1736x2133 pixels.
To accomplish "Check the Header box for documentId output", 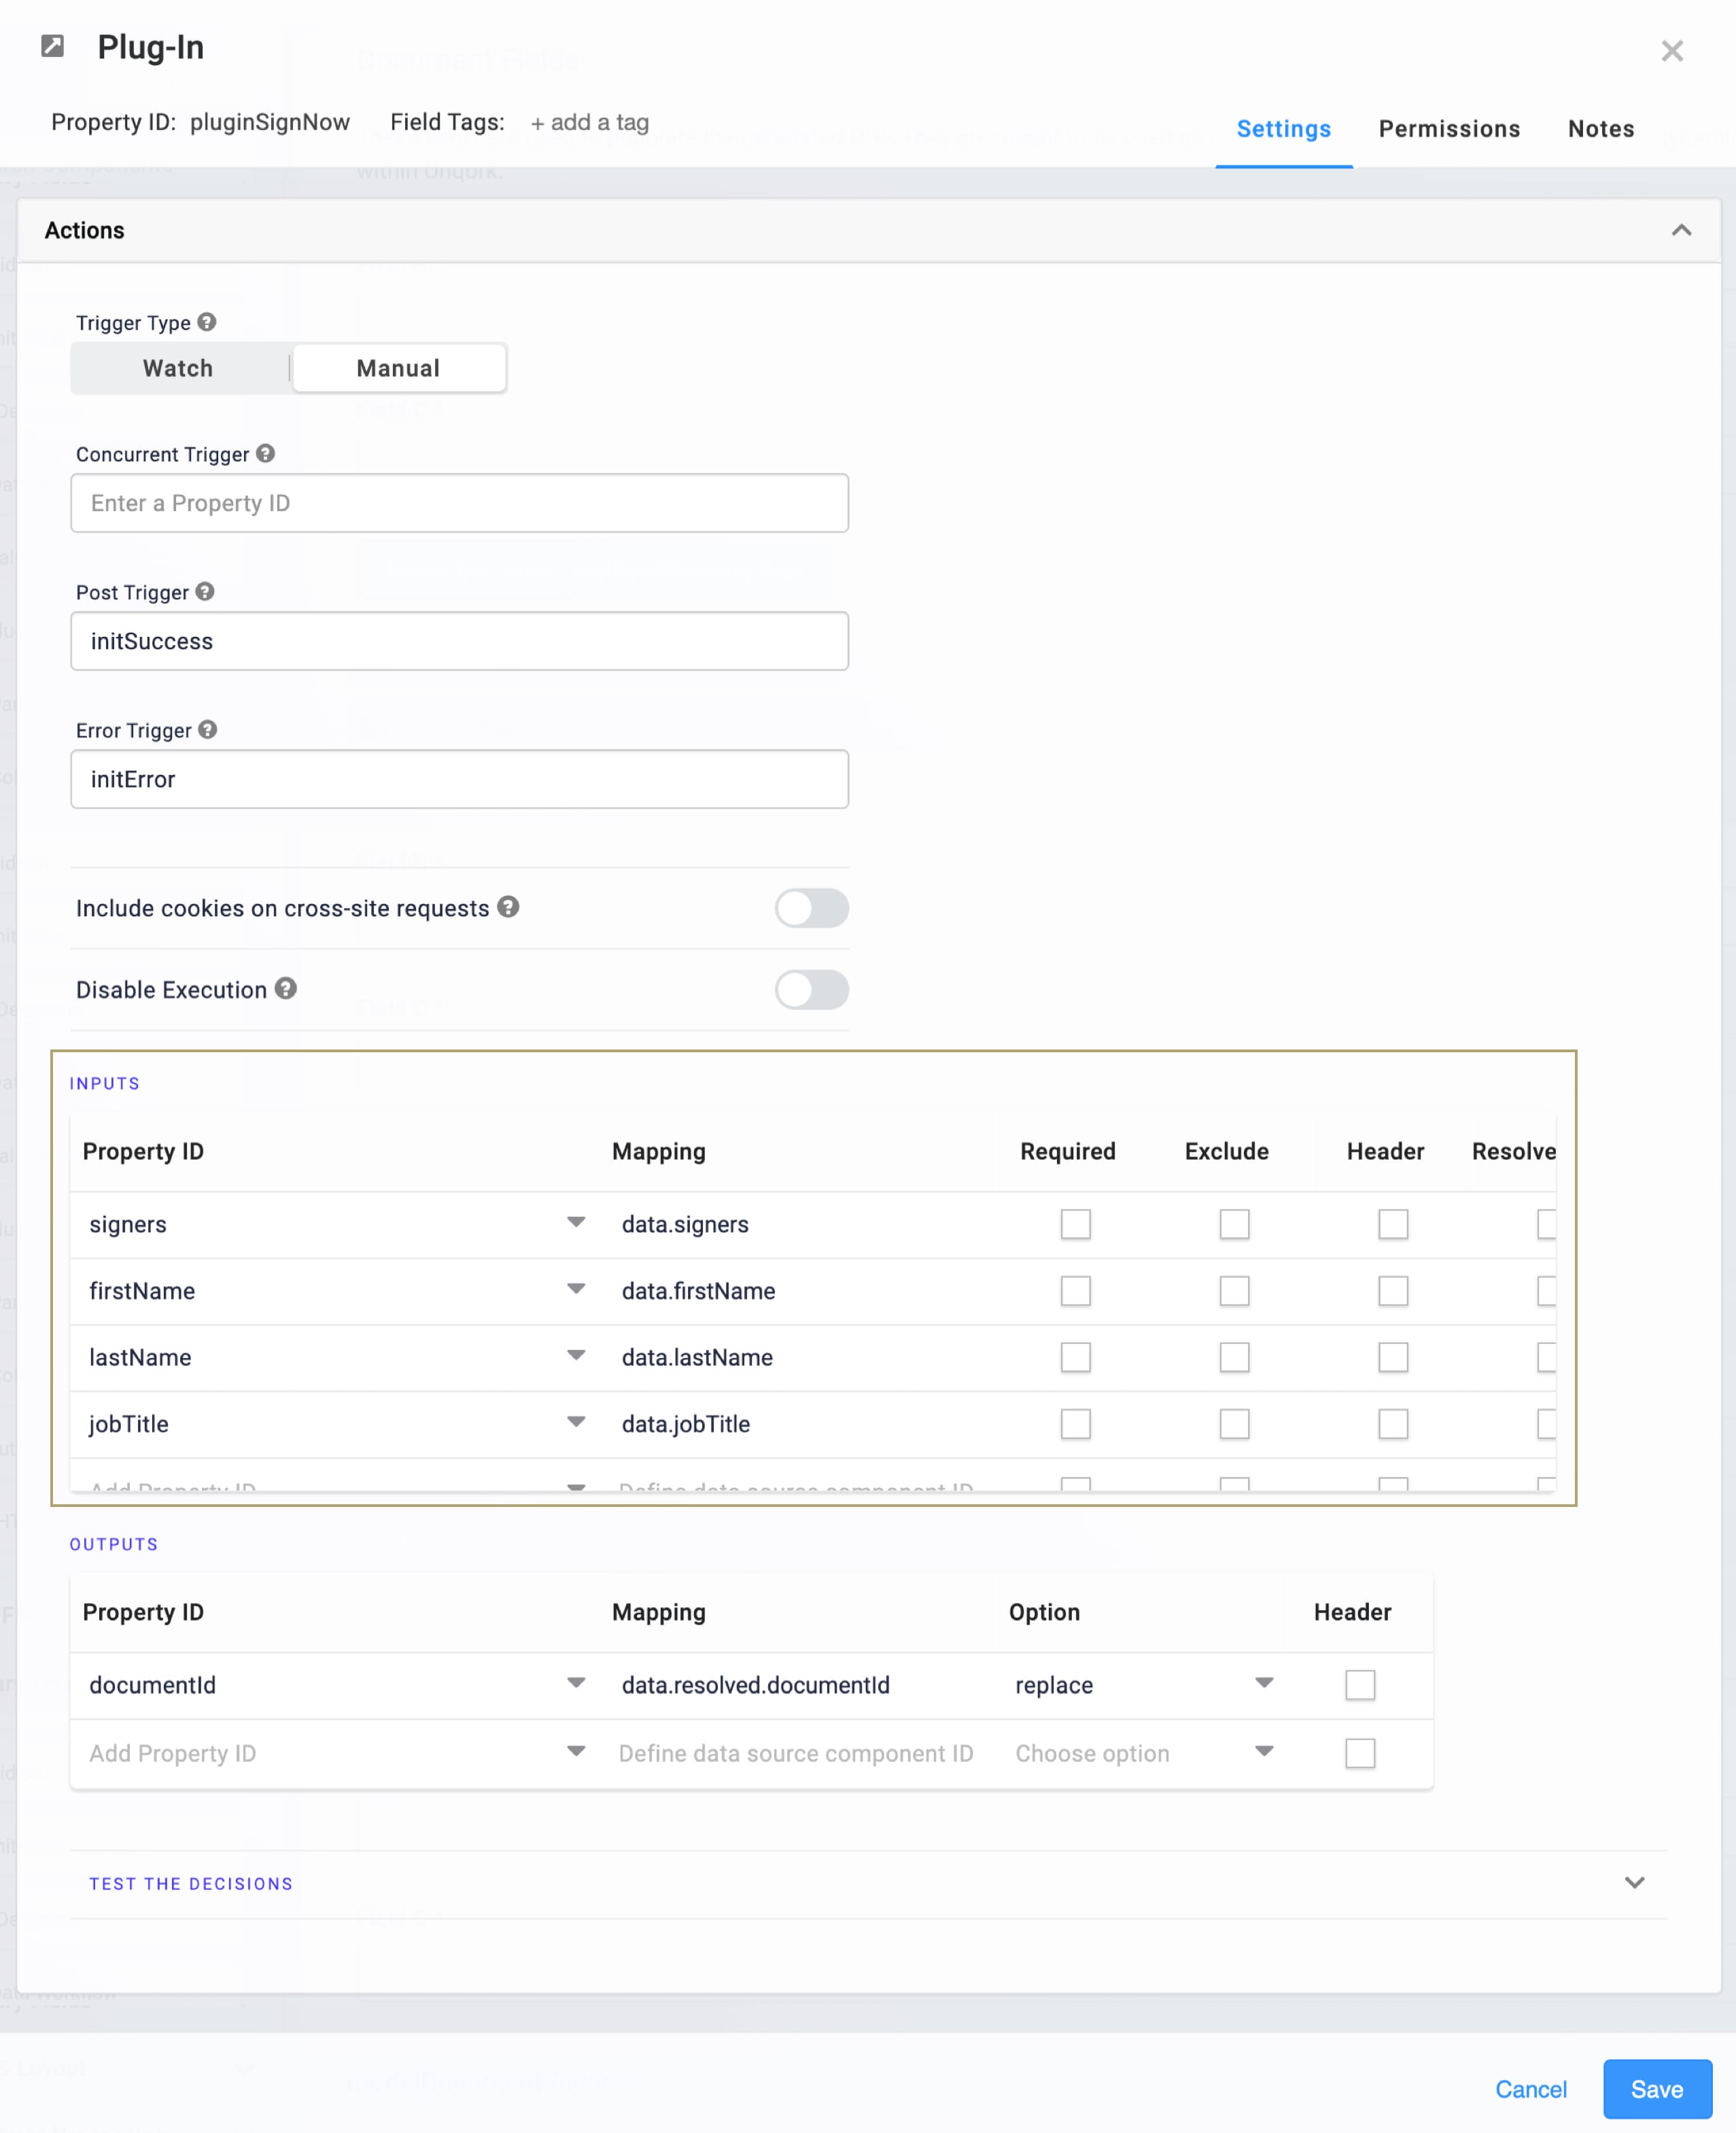I will click(1360, 1685).
